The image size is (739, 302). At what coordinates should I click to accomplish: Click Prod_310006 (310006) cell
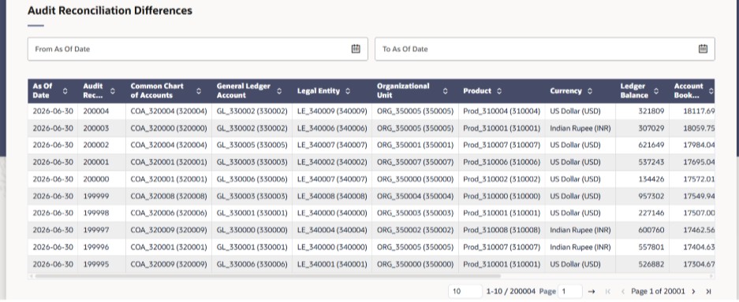[x=502, y=162]
